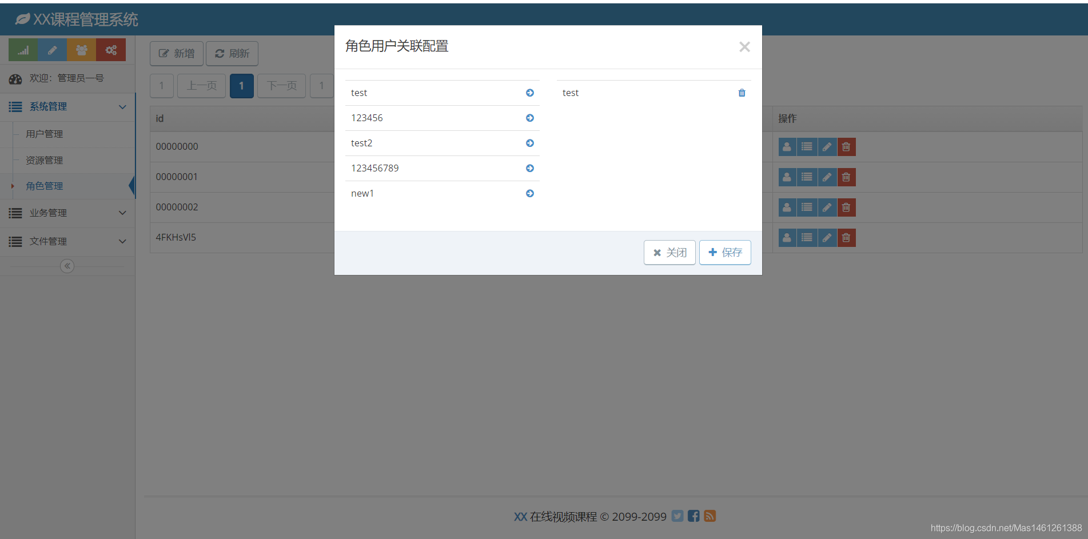Open the green chart shortcut icon
Screen dimensions: 1088x539
pyautogui.click(x=23, y=50)
